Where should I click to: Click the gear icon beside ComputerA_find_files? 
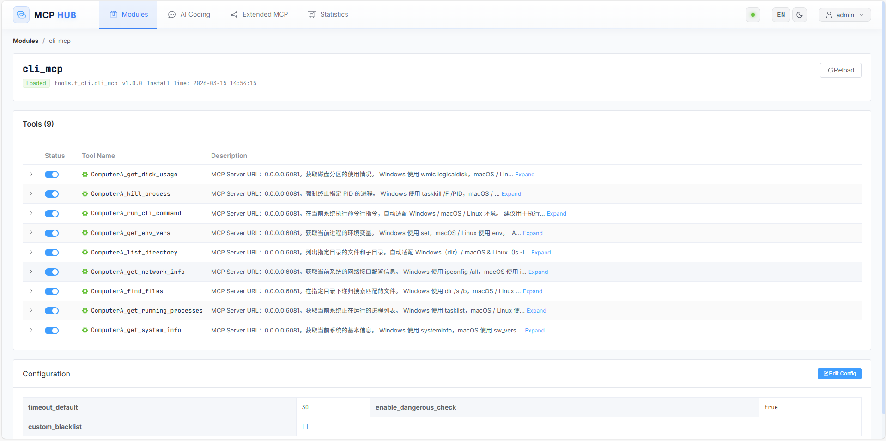tap(85, 291)
